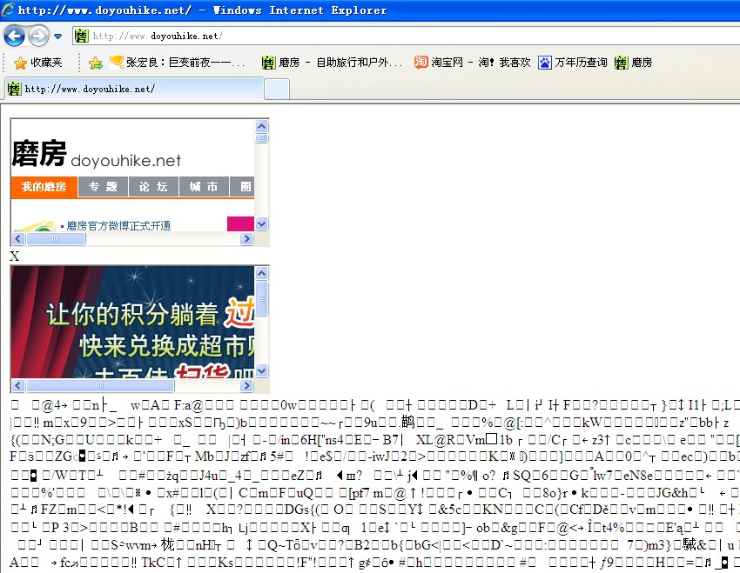
Task: Select the 论坛 navigation tab
Action: click(x=153, y=187)
